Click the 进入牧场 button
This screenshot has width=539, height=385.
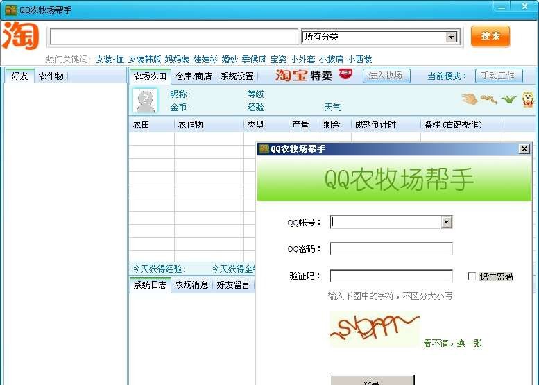click(x=386, y=76)
